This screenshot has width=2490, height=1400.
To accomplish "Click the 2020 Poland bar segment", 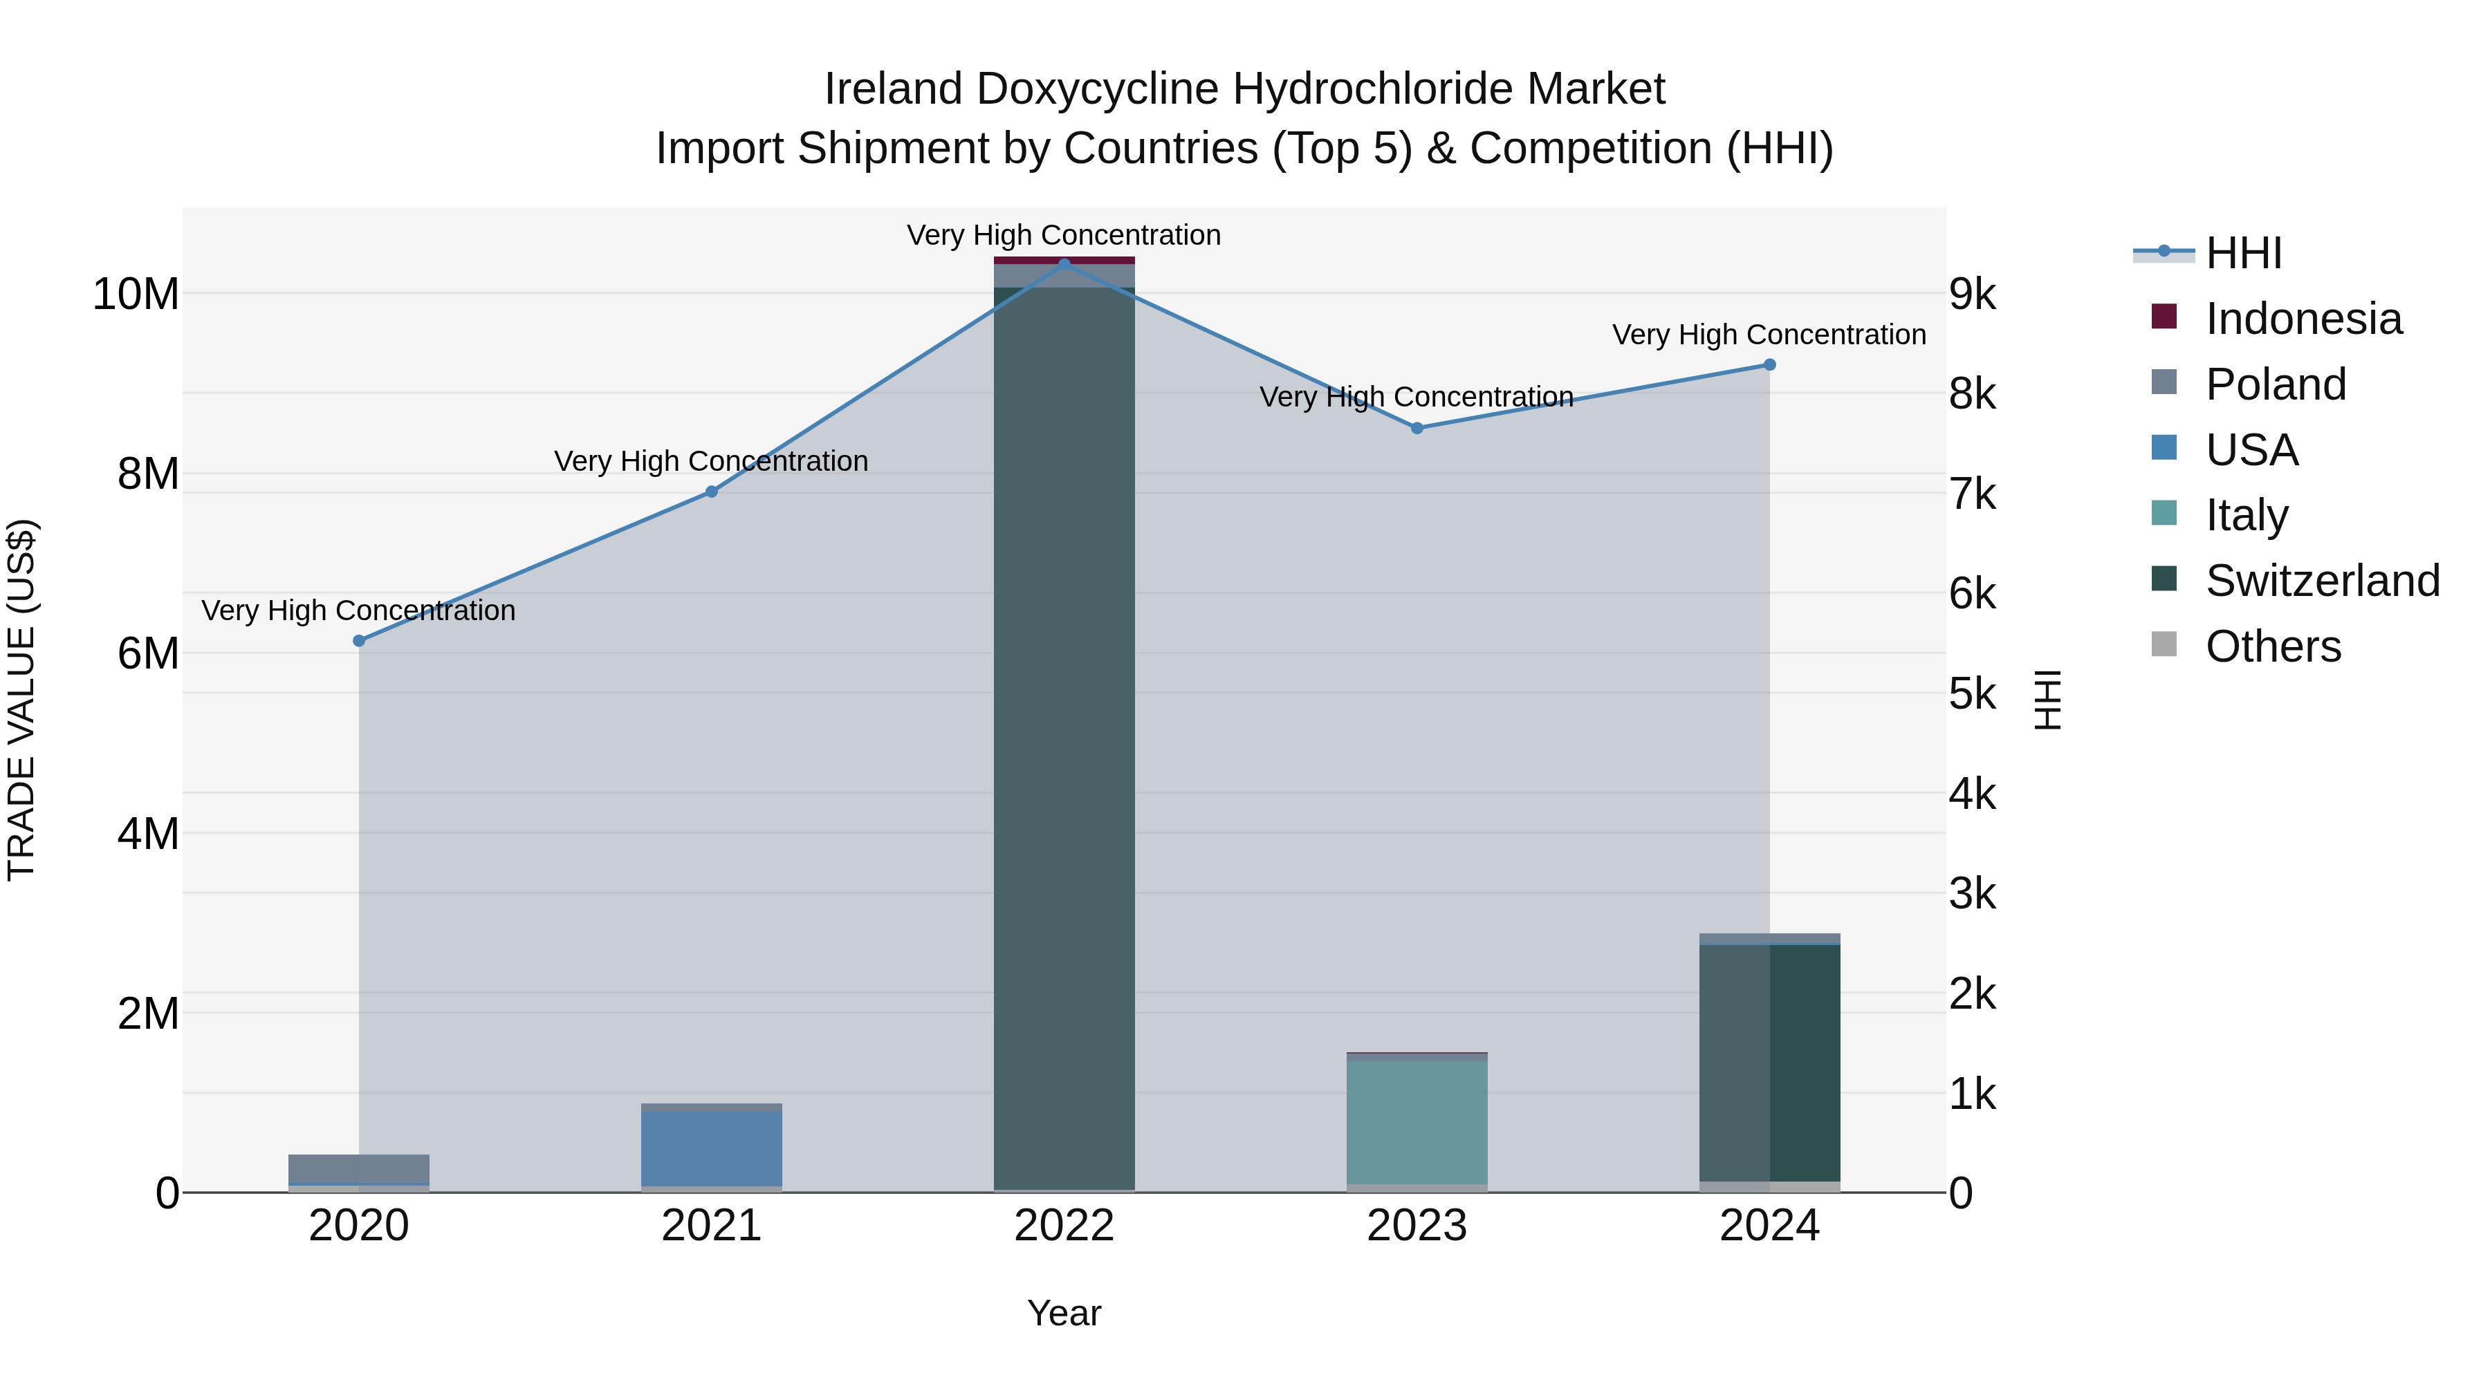I will [x=358, y=1169].
